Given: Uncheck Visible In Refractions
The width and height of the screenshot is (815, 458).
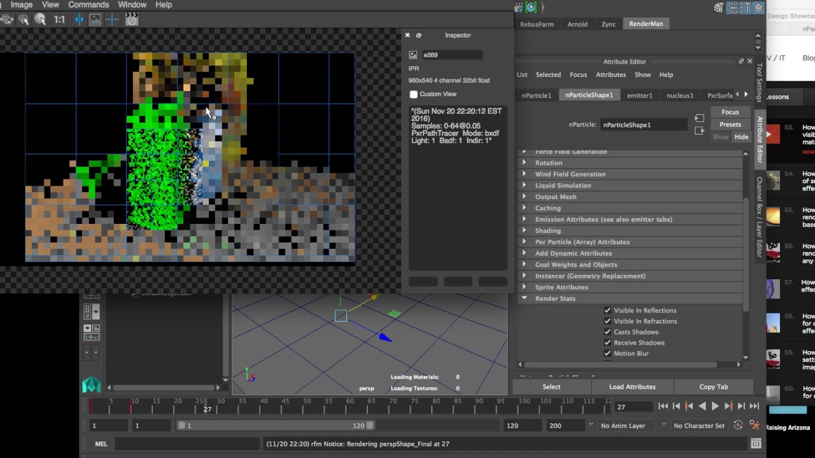Looking at the screenshot, I should coord(607,321).
